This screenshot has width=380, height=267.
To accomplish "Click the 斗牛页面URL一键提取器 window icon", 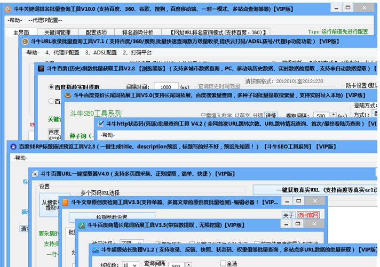I will pyautogui.click(x=34, y=174).
